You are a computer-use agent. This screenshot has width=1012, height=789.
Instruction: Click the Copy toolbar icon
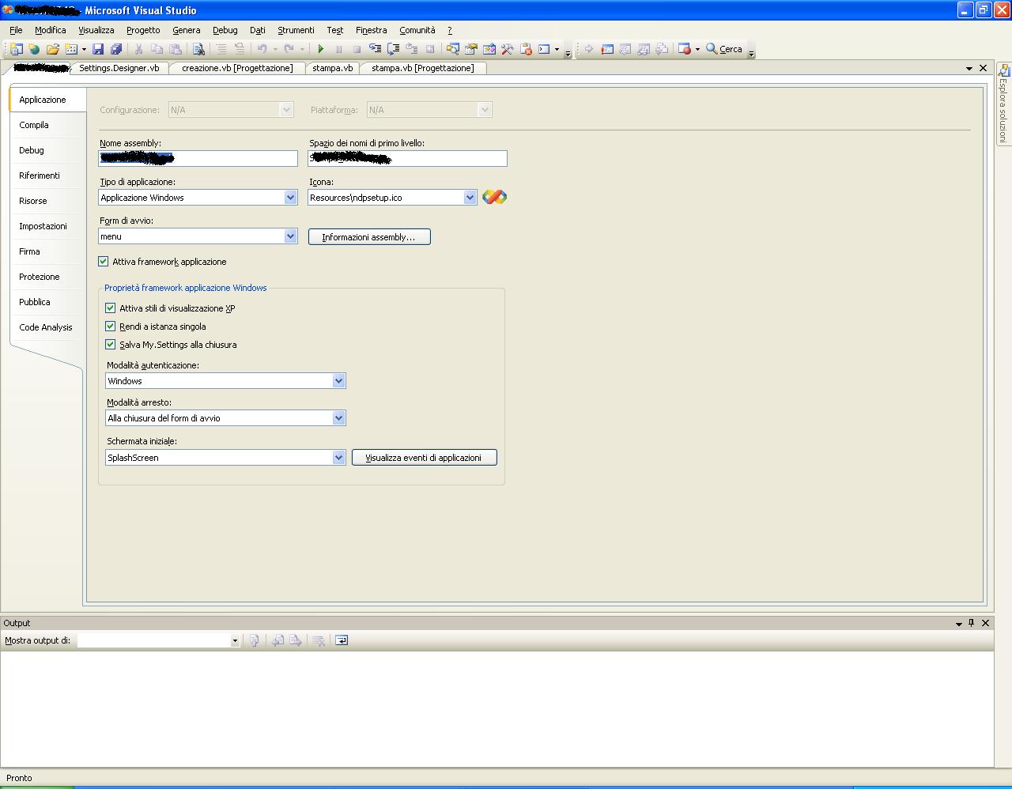pos(157,49)
